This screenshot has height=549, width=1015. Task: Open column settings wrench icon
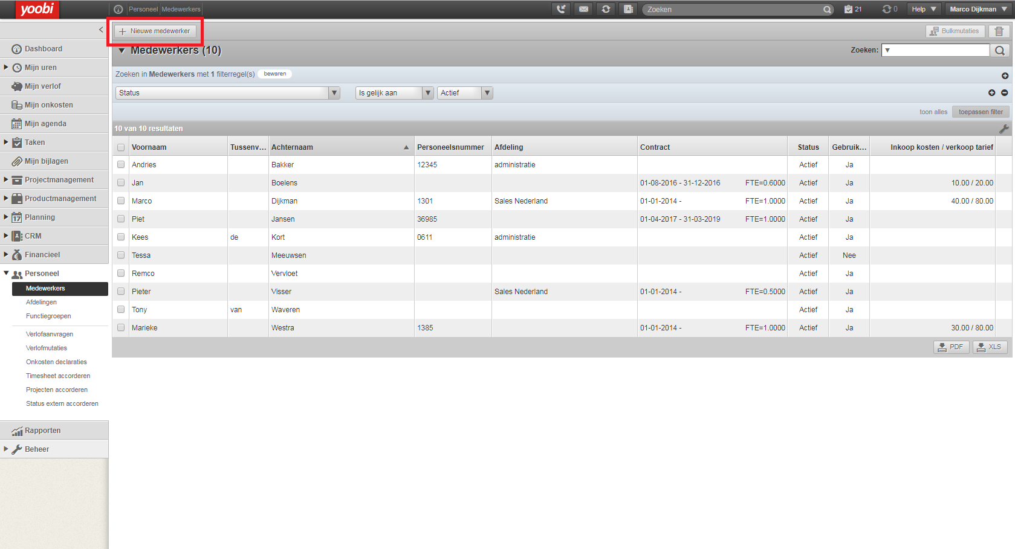click(x=1004, y=129)
